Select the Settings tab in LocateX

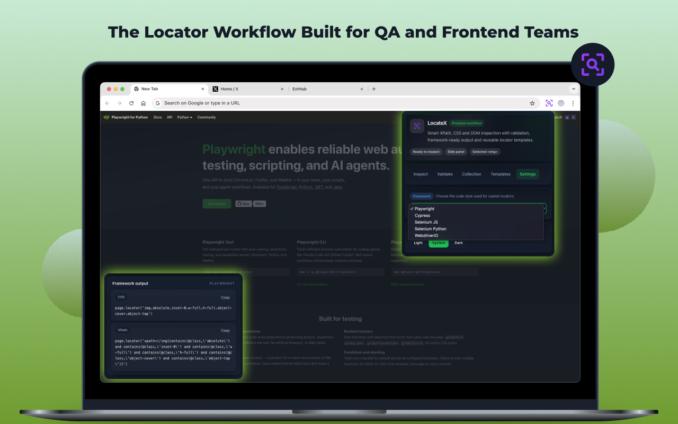528,174
